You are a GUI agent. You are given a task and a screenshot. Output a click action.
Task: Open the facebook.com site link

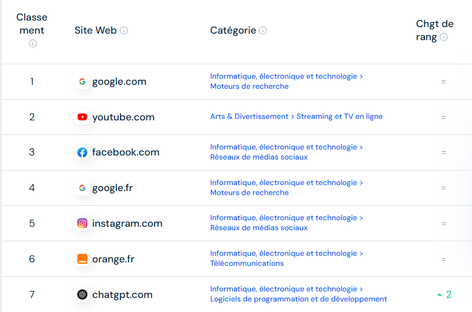[x=126, y=152]
